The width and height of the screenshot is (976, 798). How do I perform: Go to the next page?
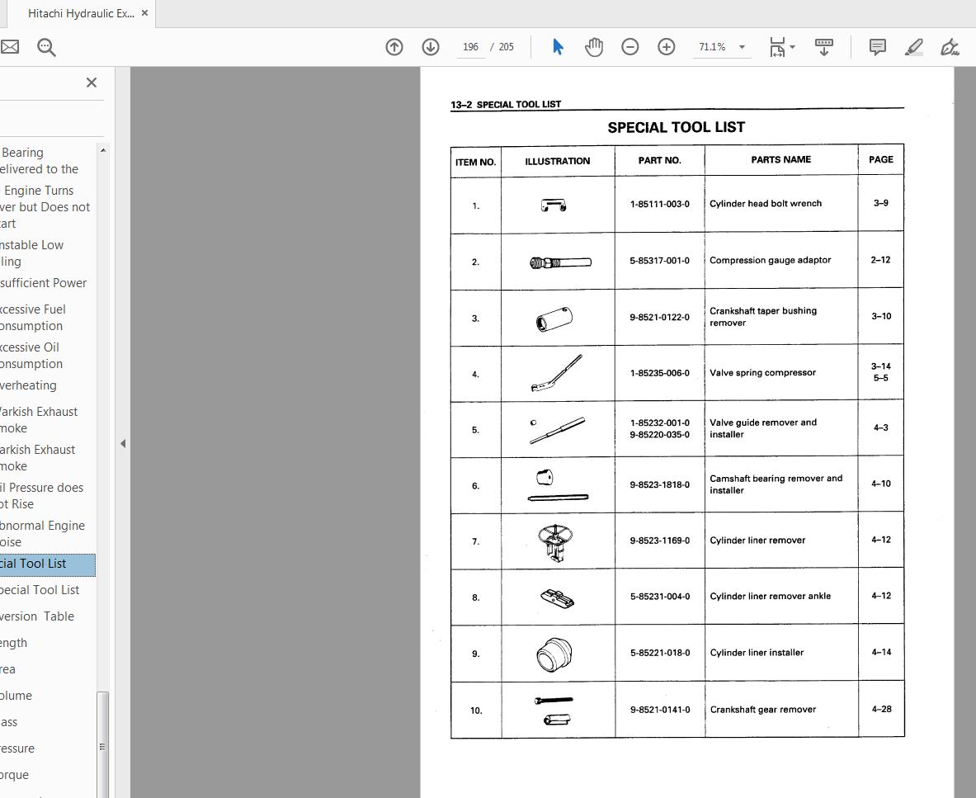[x=431, y=47]
